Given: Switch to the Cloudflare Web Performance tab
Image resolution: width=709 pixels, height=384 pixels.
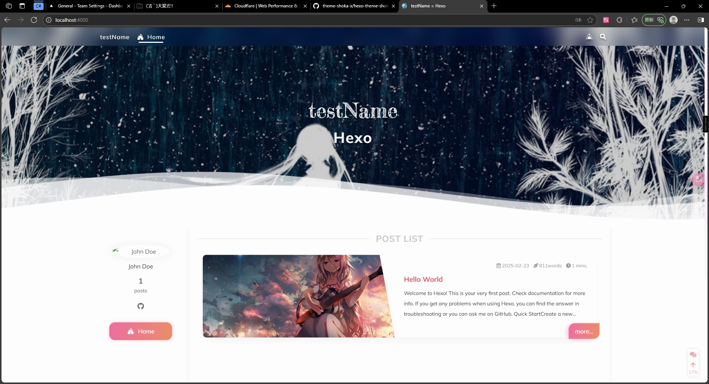Looking at the screenshot, I should point(265,6).
